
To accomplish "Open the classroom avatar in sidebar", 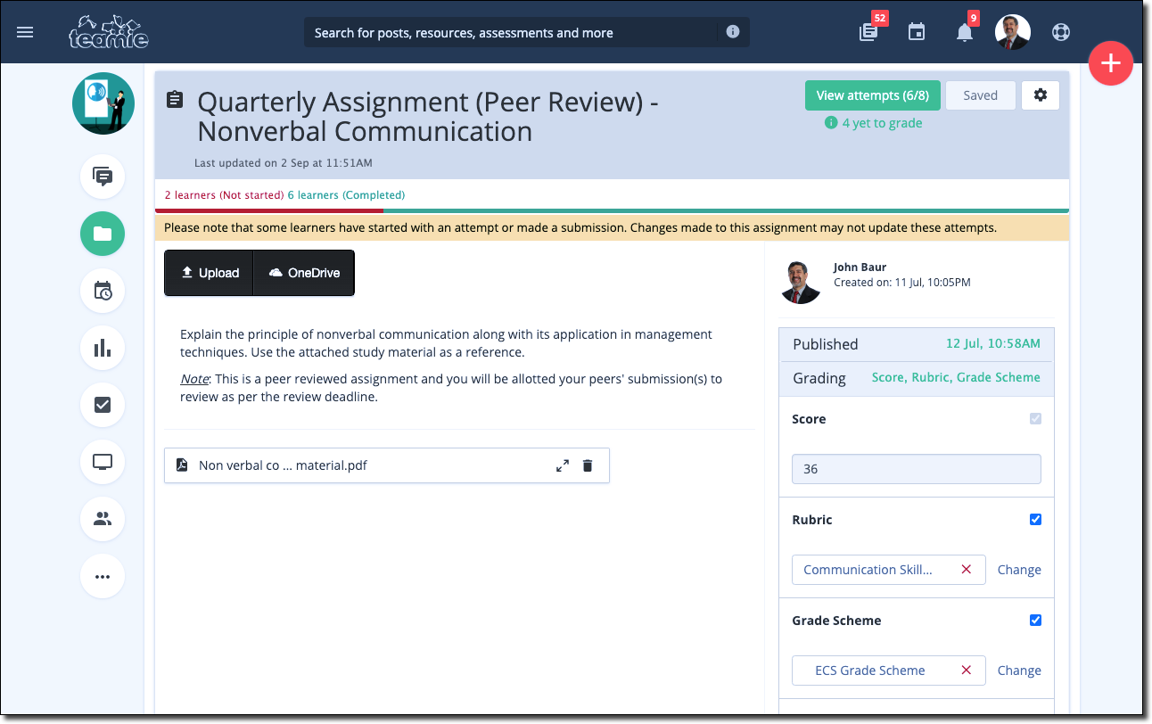I will [103, 103].
